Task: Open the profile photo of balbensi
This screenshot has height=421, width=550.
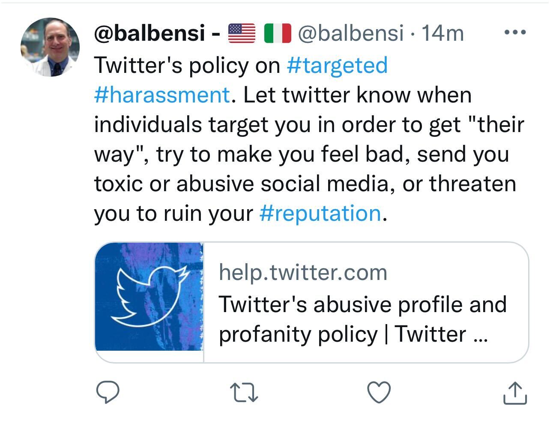Action: point(50,47)
